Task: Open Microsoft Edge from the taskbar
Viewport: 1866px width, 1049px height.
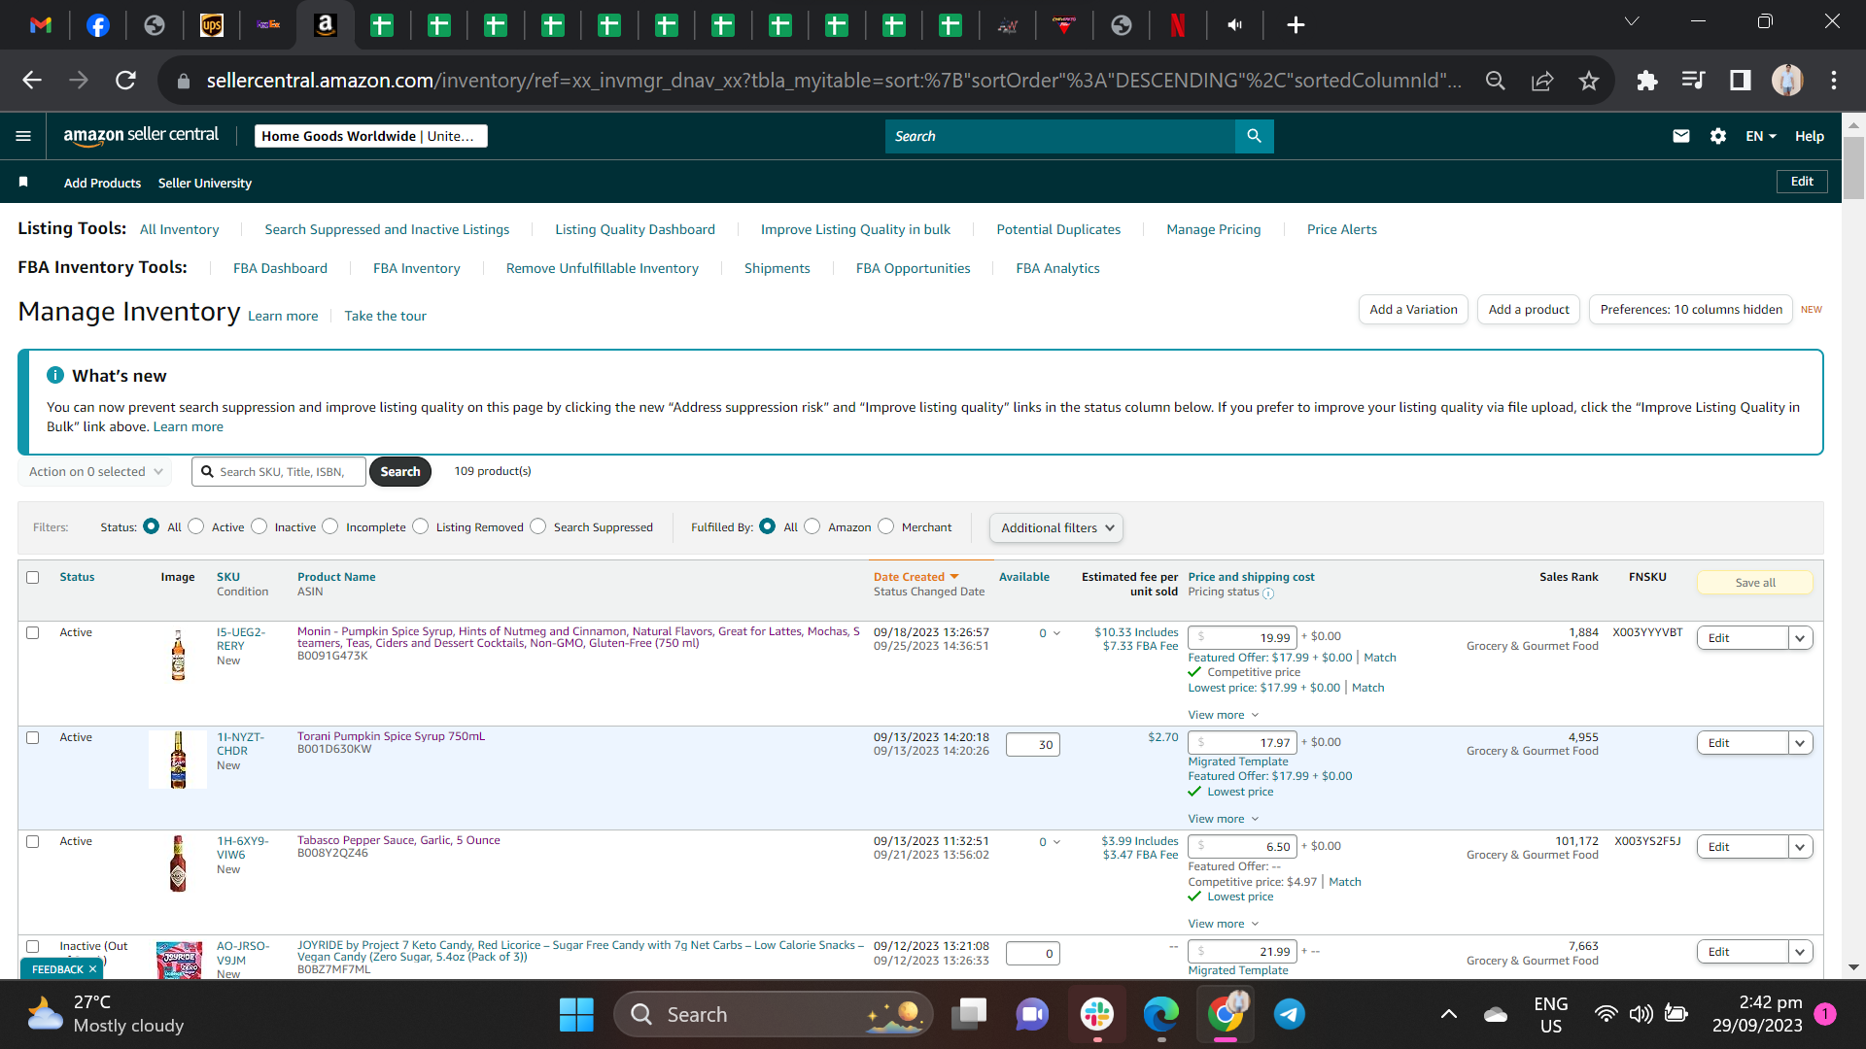Action: 1160,1015
